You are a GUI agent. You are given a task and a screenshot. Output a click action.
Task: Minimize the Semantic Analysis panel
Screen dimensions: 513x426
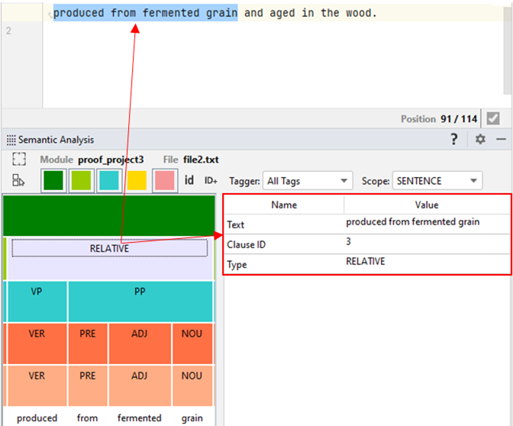(501, 139)
